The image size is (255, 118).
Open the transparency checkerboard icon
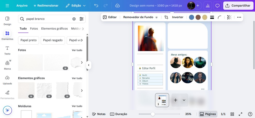coord(229,17)
